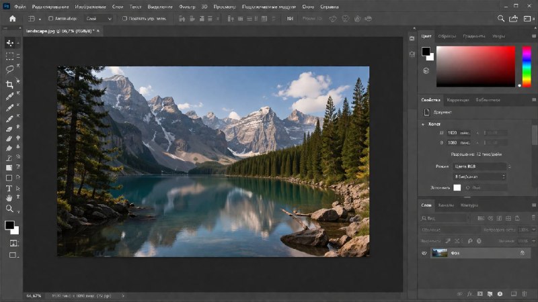The image size is (538, 302).
Task: Select the Rectangular Marquee tool
Action: (x=9, y=56)
